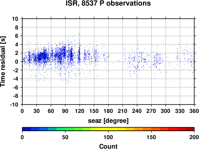Click the x-axis tick label 270
199x149 pixels.
click(151, 111)
